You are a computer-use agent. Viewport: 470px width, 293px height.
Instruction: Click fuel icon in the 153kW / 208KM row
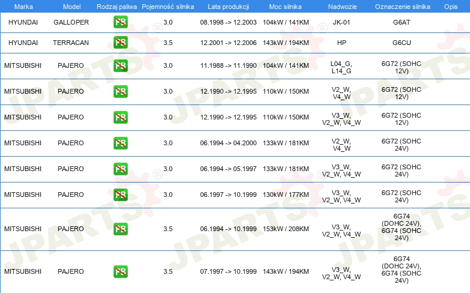120,229
